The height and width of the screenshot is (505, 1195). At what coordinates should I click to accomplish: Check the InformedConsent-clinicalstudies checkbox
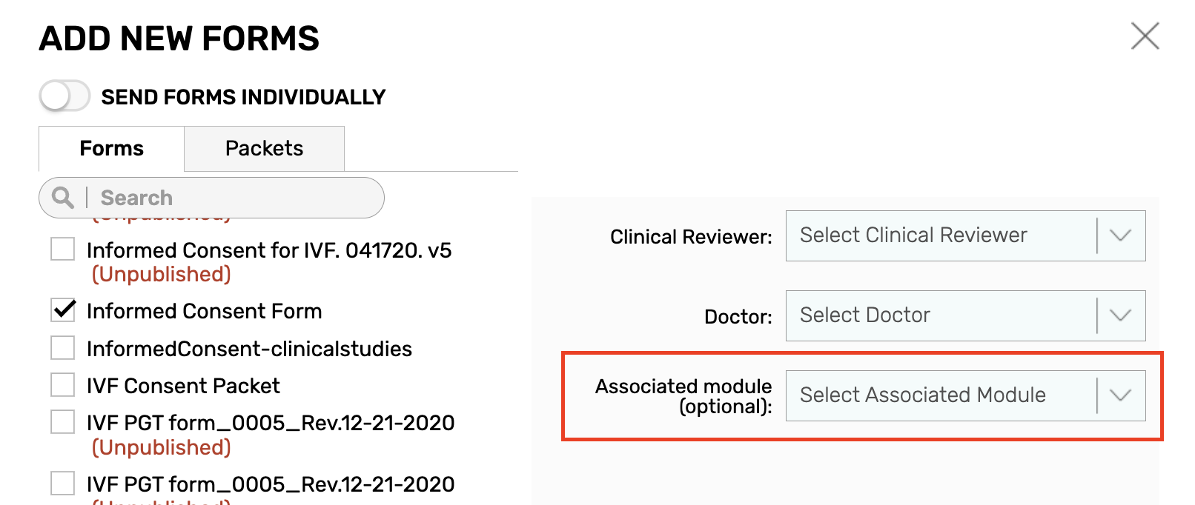[x=63, y=348]
